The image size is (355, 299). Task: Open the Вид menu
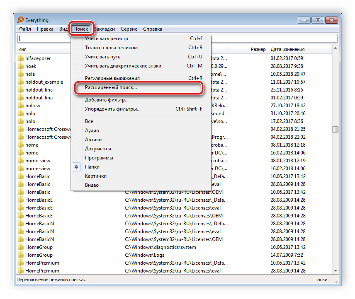pos(63,29)
